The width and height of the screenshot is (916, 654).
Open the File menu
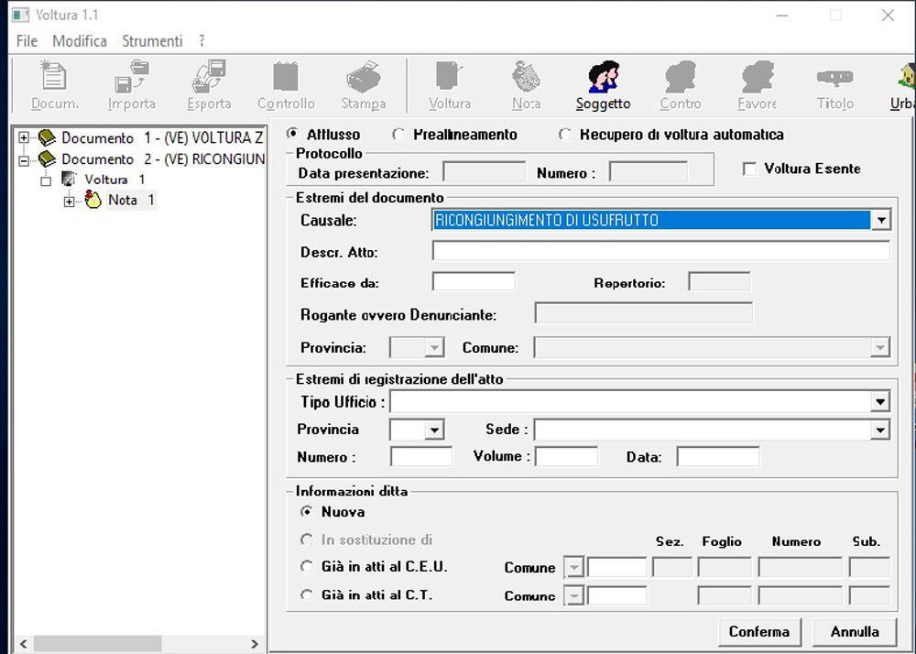27,41
